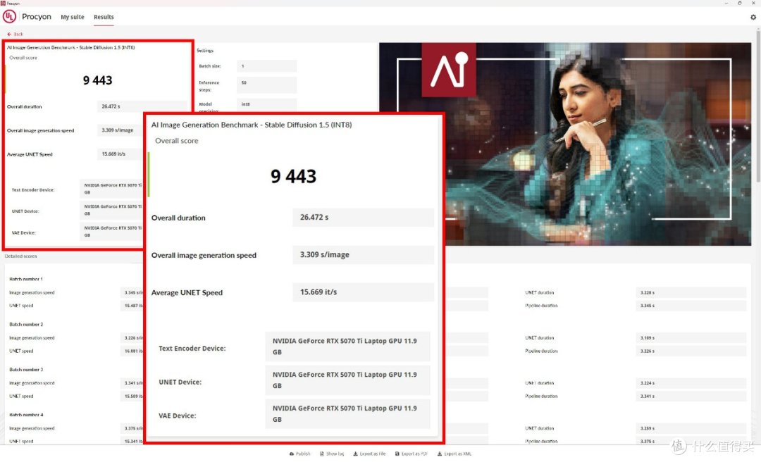Click Export as XML

(x=454, y=454)
